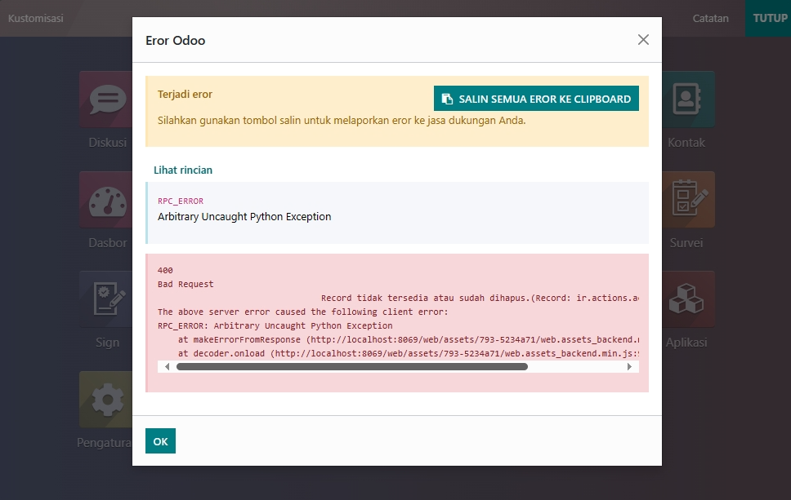791x500 pixels.
Task: Click the 'Bad Request' traceback line
Action: [x=185, y=284]
